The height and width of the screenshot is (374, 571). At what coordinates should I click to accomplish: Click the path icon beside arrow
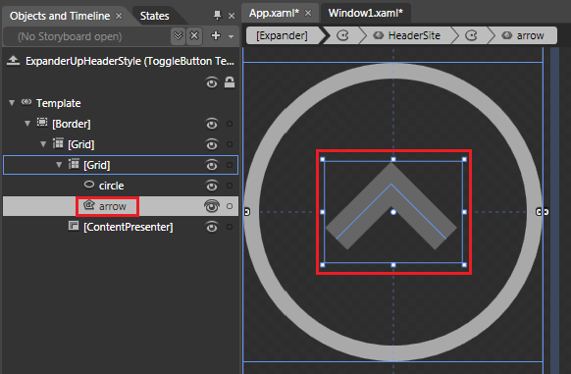pyautogui.click(x=89, y=205)
